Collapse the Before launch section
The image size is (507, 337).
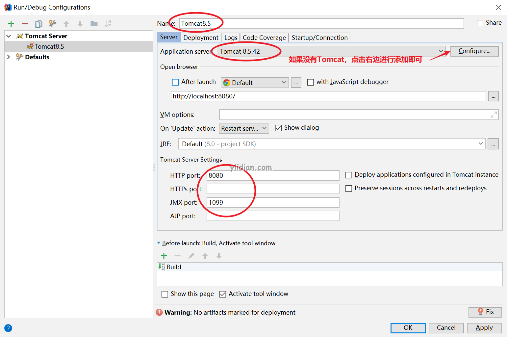[159, 243]
